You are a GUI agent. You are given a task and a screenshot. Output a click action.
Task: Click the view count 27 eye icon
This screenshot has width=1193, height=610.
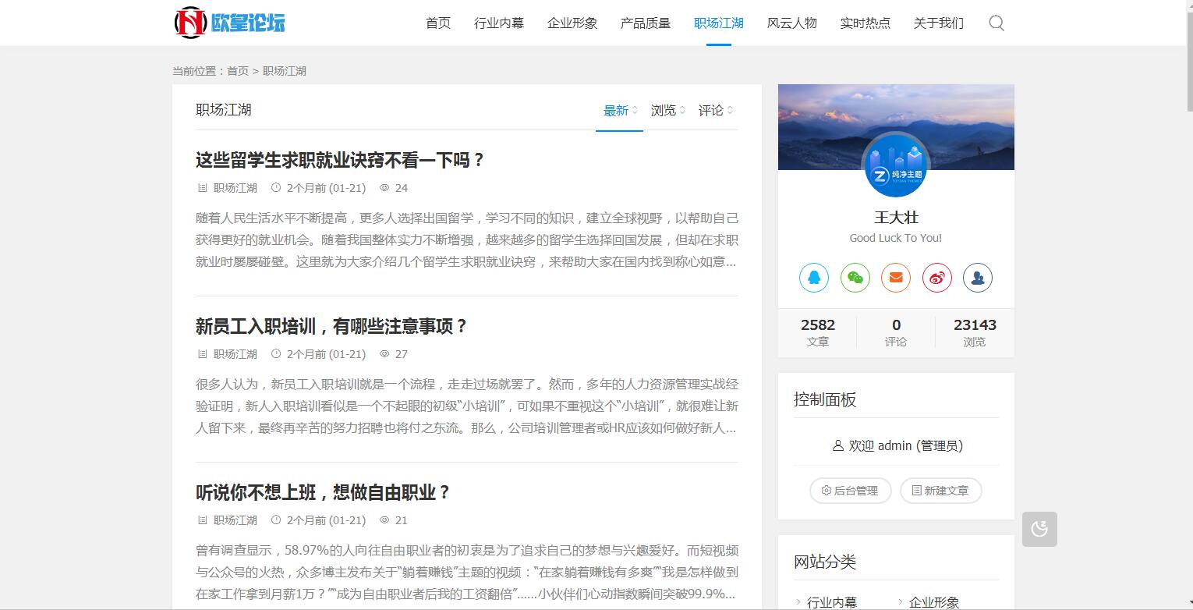(384, 354)
